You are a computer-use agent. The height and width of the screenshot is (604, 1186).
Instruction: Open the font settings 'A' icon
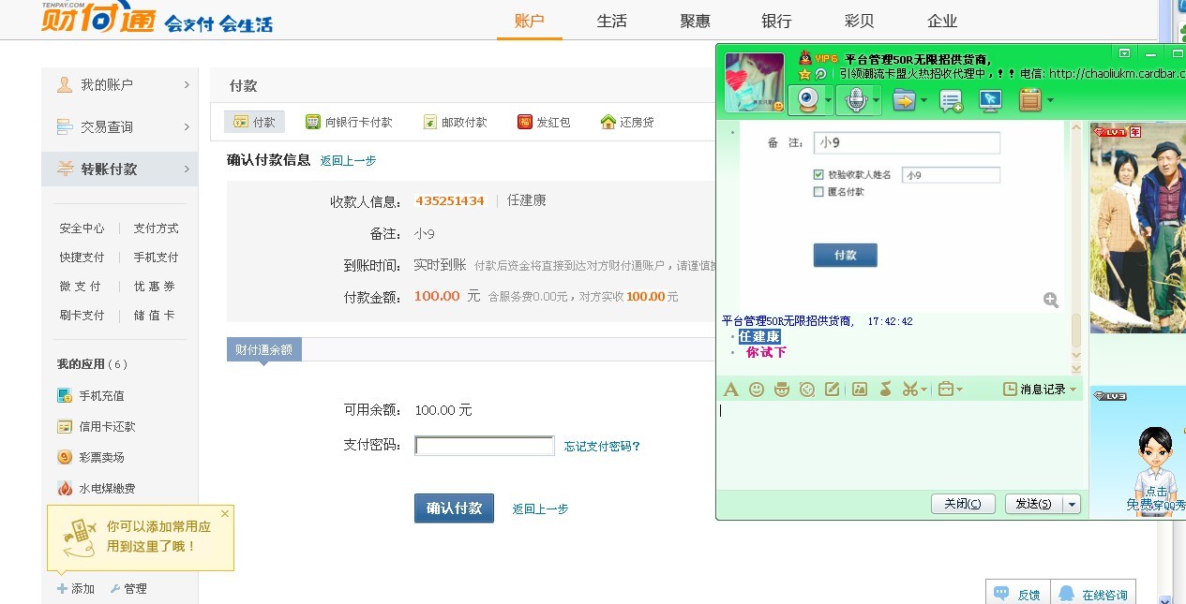[731, 389]
